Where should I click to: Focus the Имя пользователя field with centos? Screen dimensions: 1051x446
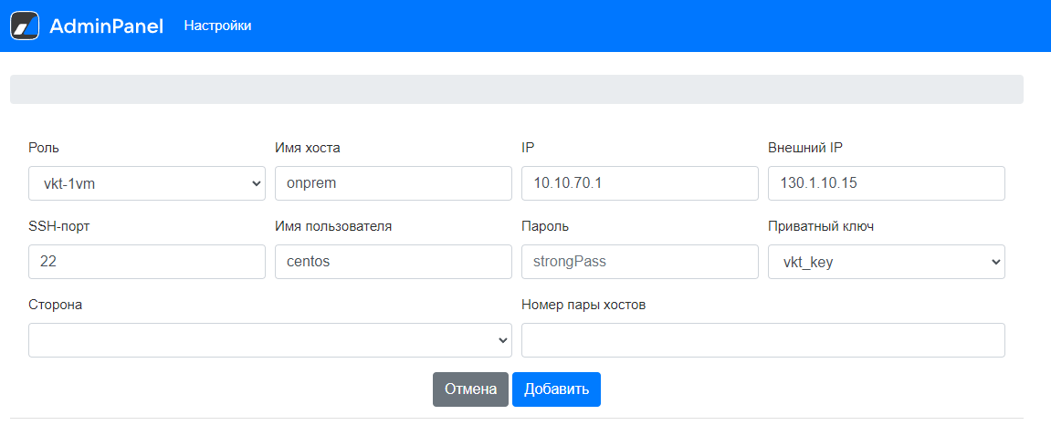pos(393,262)
